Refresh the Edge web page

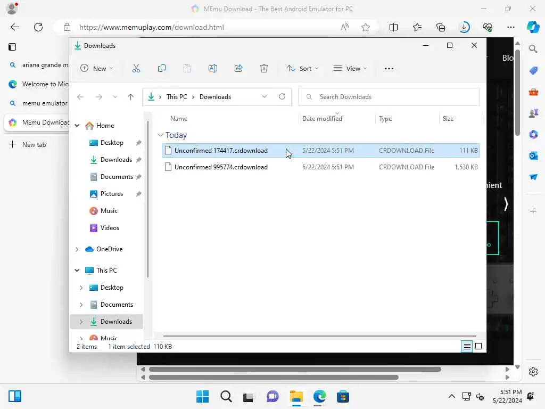coord(38,27)
